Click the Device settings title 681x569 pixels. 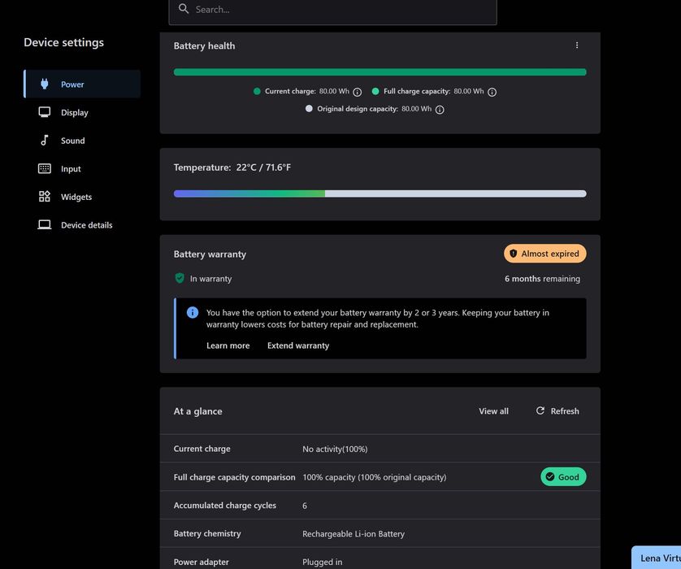click(64, 42)
